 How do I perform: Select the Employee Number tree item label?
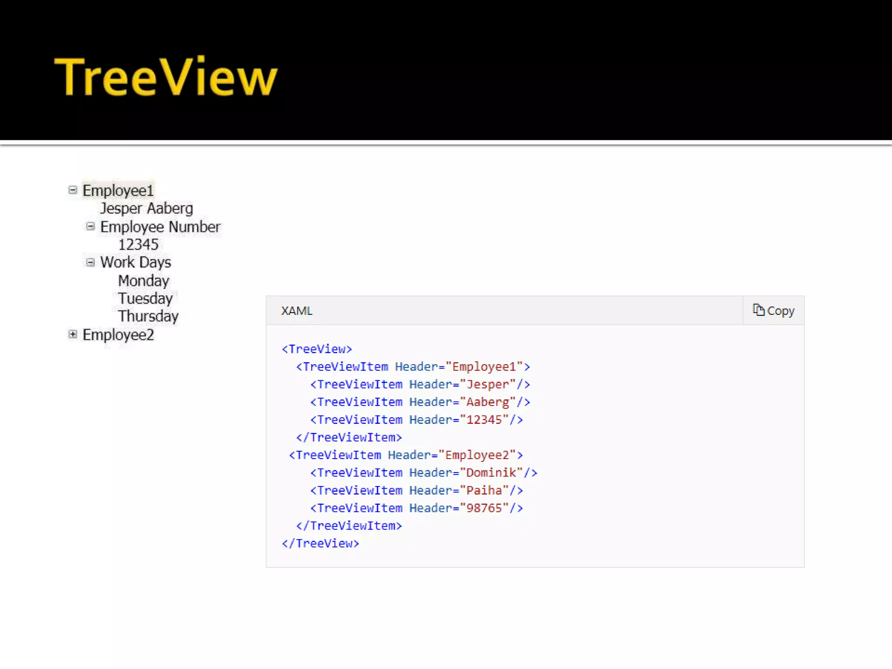coord(160,226)
